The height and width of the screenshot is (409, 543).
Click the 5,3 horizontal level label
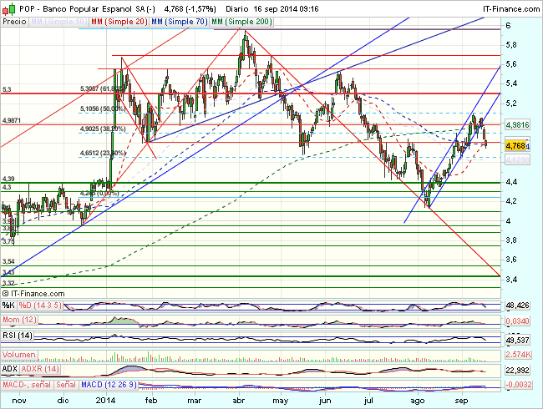coord(7,89)
